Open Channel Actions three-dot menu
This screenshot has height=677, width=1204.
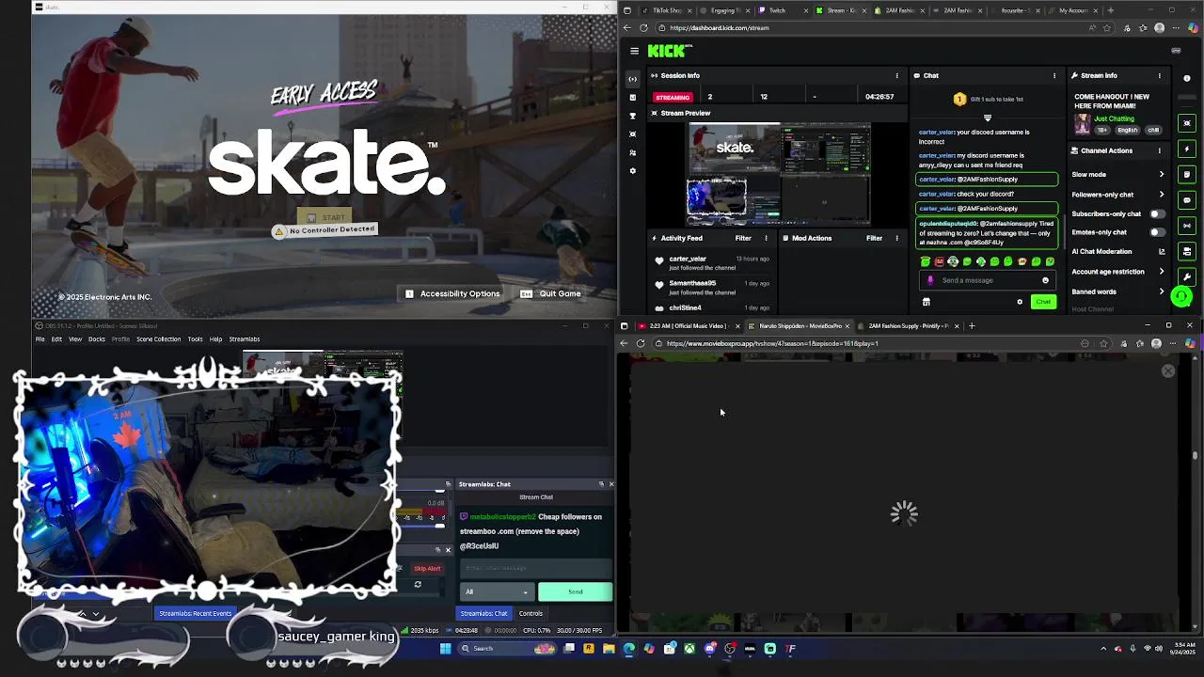click(1159, 150)
